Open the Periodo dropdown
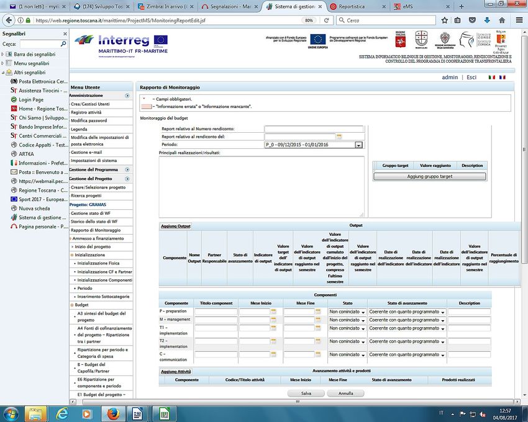The image size is (528, 422). [x=358, y=145]
